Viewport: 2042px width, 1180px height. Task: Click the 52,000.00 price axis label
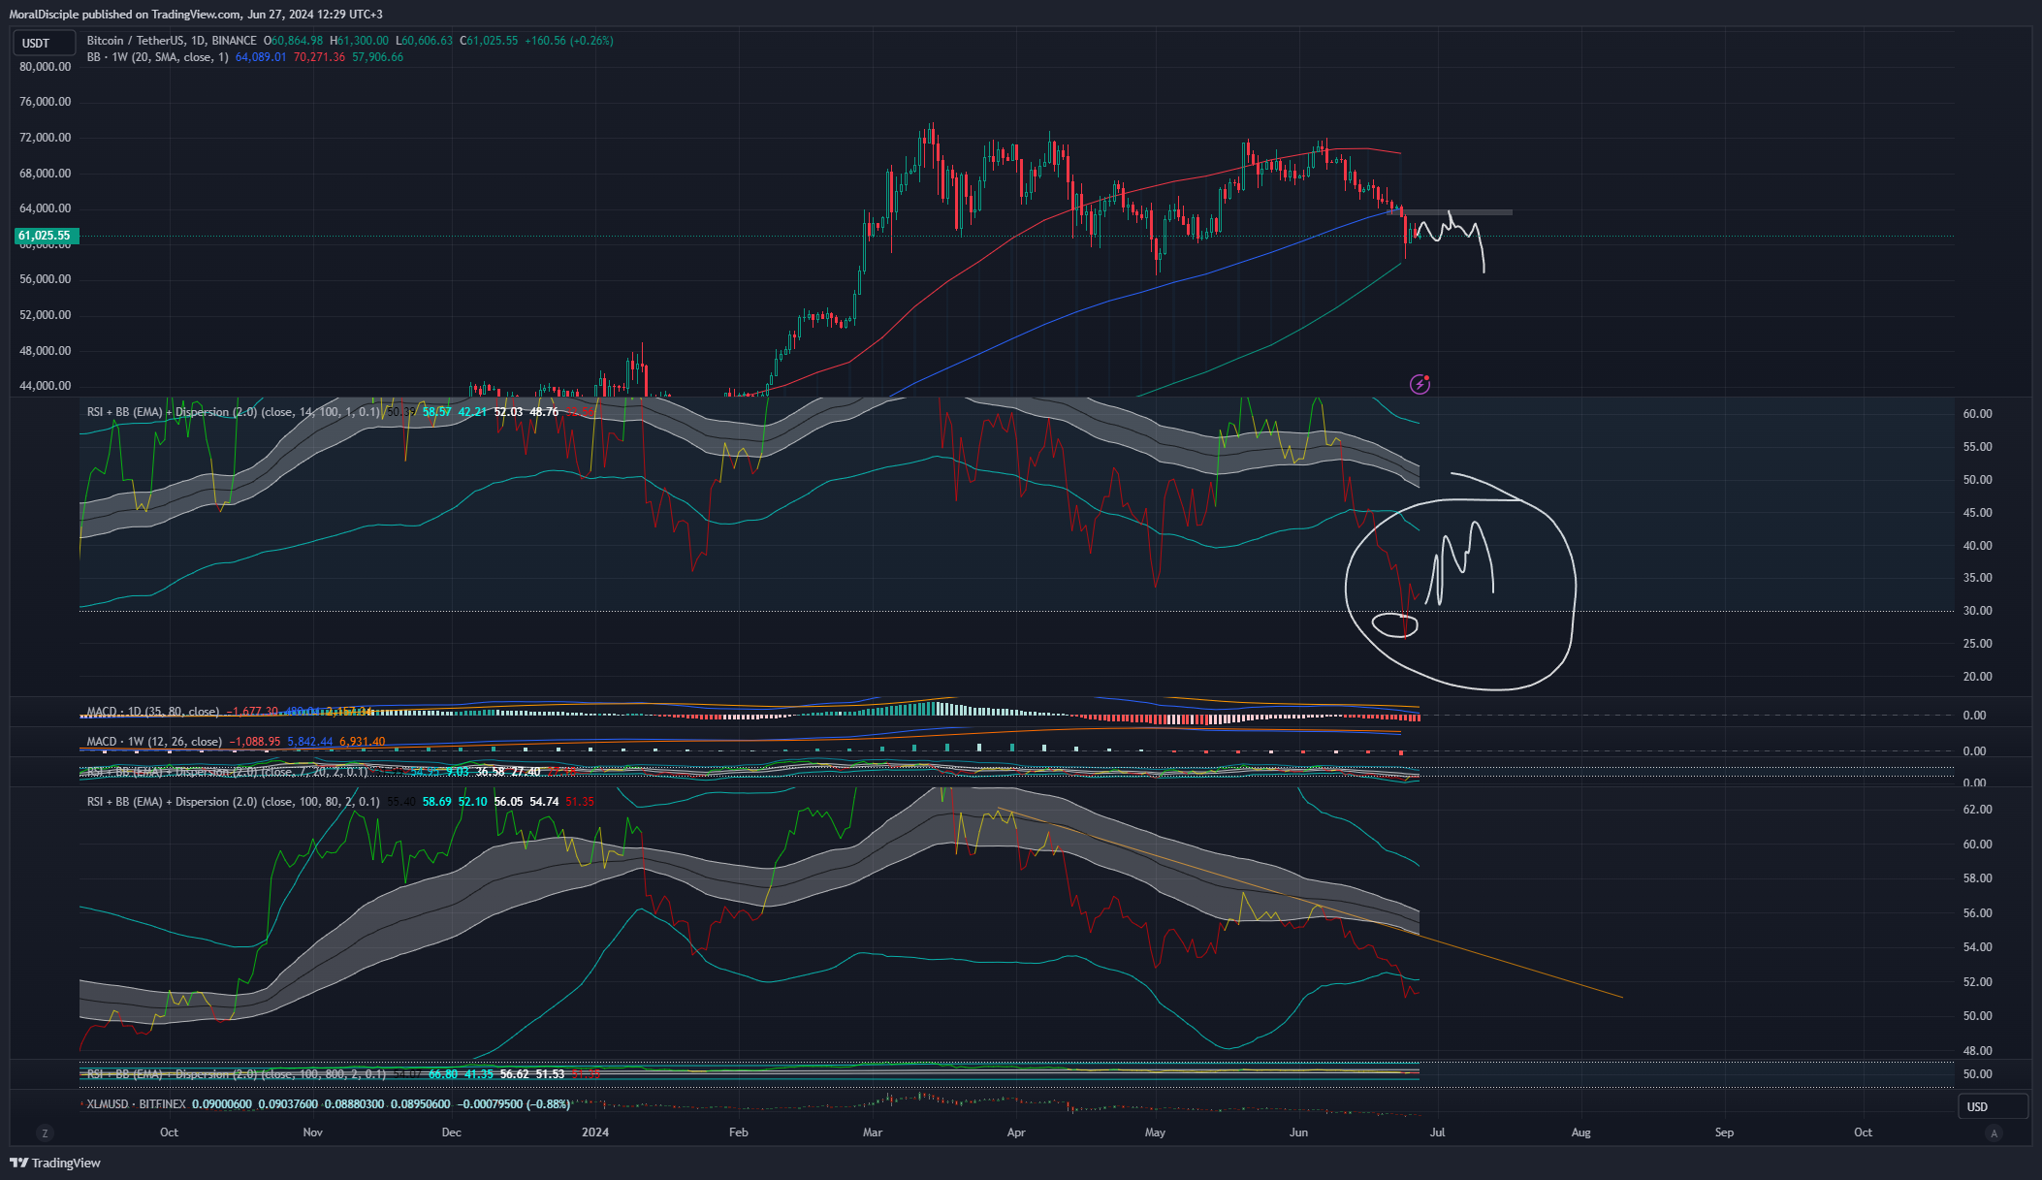click(x=46, y=315)
